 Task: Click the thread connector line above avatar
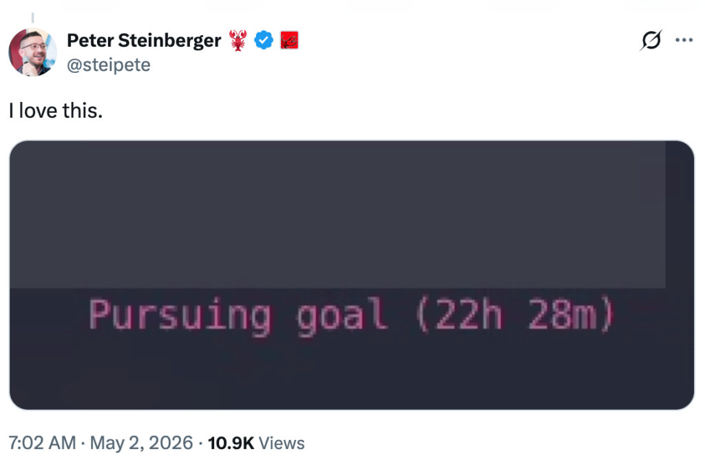coord(32,18)
